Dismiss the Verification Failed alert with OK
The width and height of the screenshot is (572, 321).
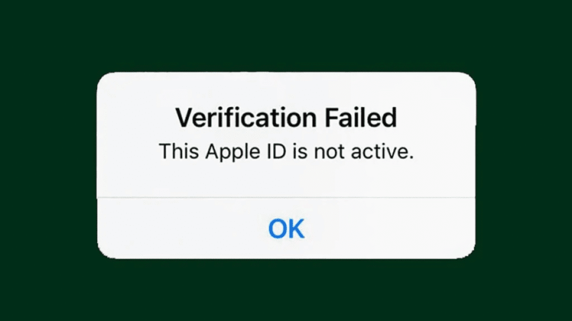pyautogui.click(x=286, y=228)
